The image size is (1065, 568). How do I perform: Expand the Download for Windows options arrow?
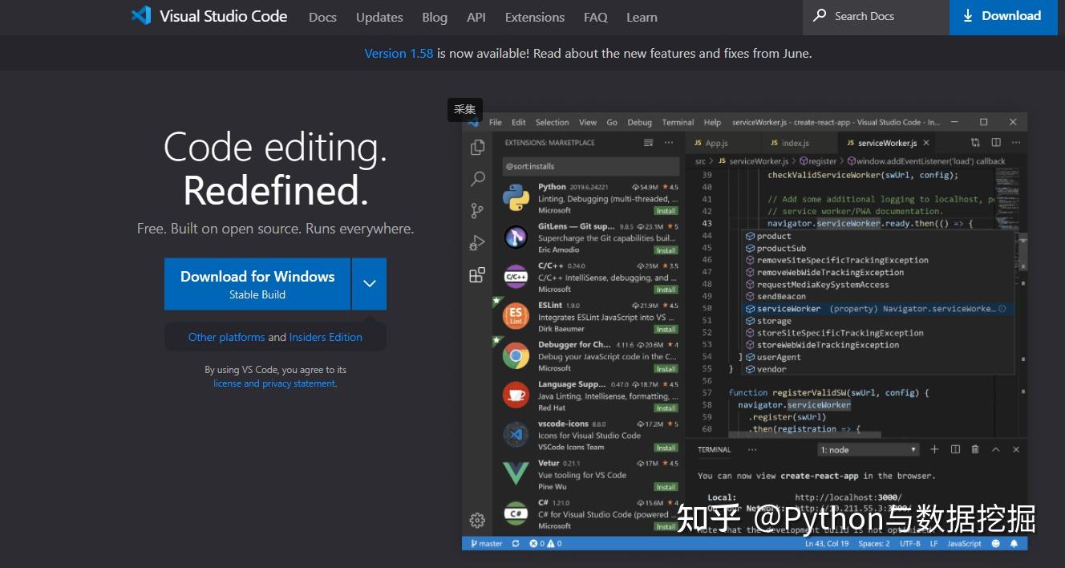tap(369, 283)
